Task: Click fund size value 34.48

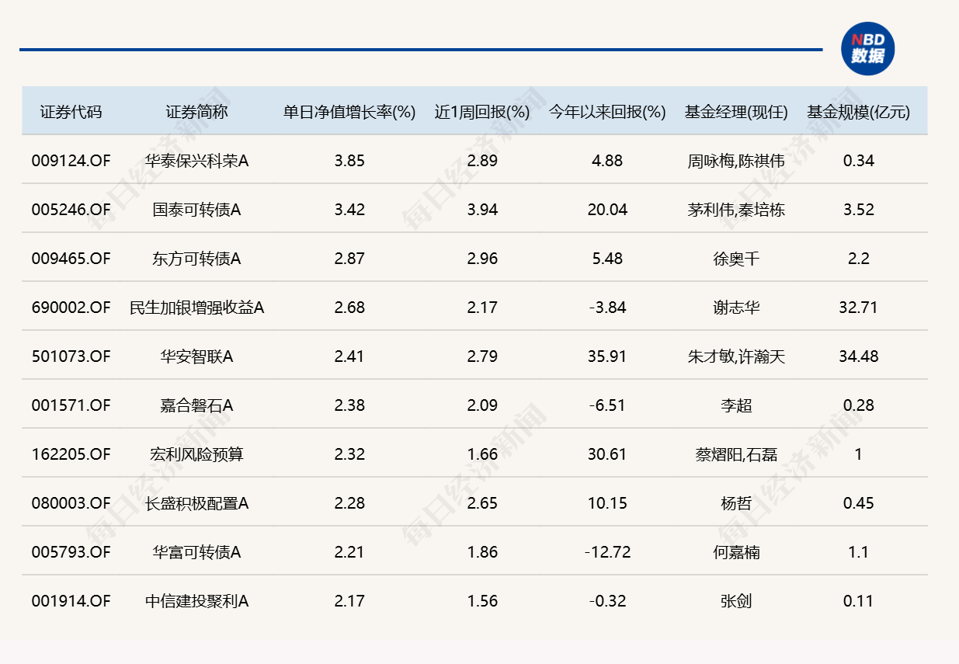Action: [858, 356]
